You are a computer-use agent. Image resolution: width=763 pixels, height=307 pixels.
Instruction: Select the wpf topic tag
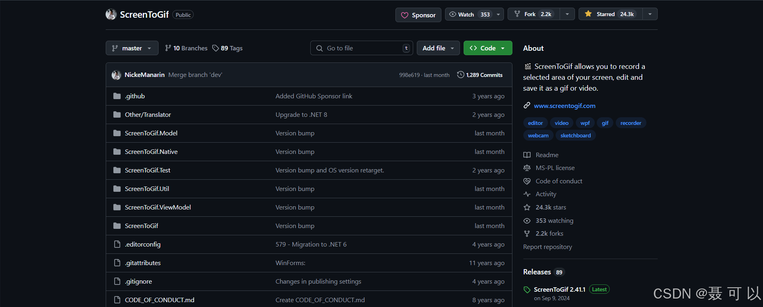click(585, 123)
